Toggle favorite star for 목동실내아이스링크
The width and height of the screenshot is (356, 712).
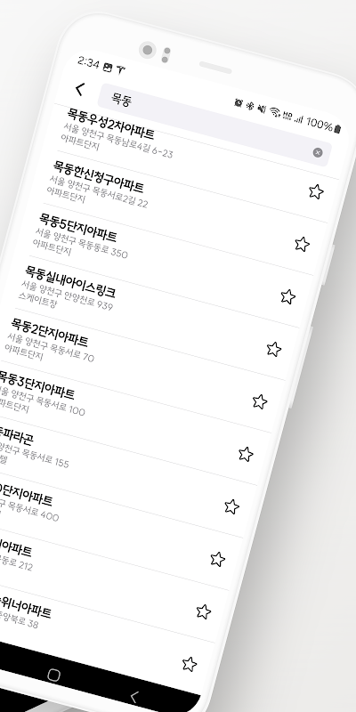click(x=287, y=296)
